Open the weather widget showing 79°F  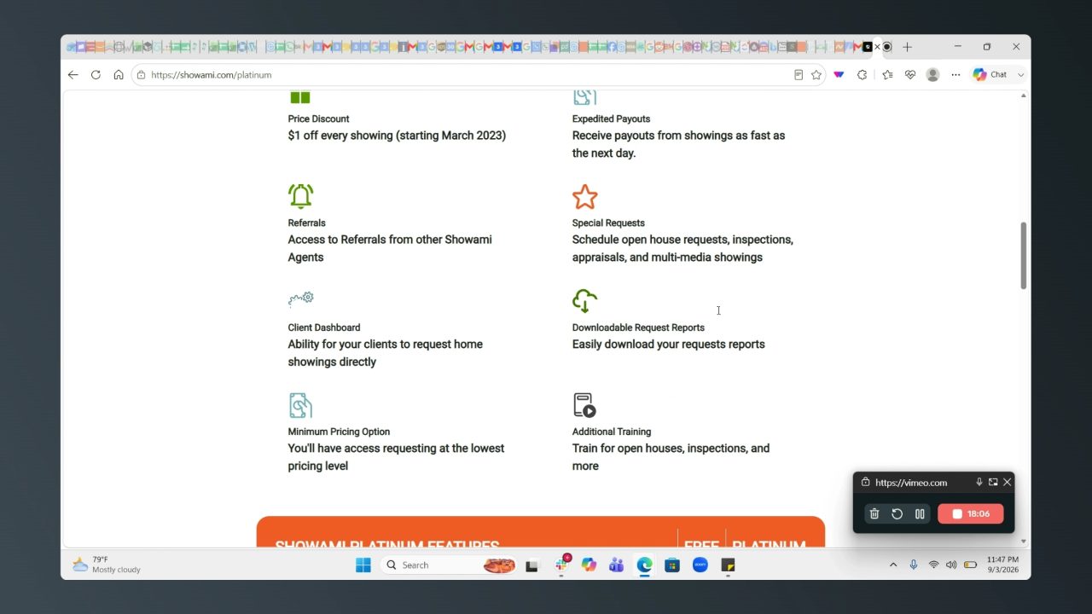click(x=107, y=565)
